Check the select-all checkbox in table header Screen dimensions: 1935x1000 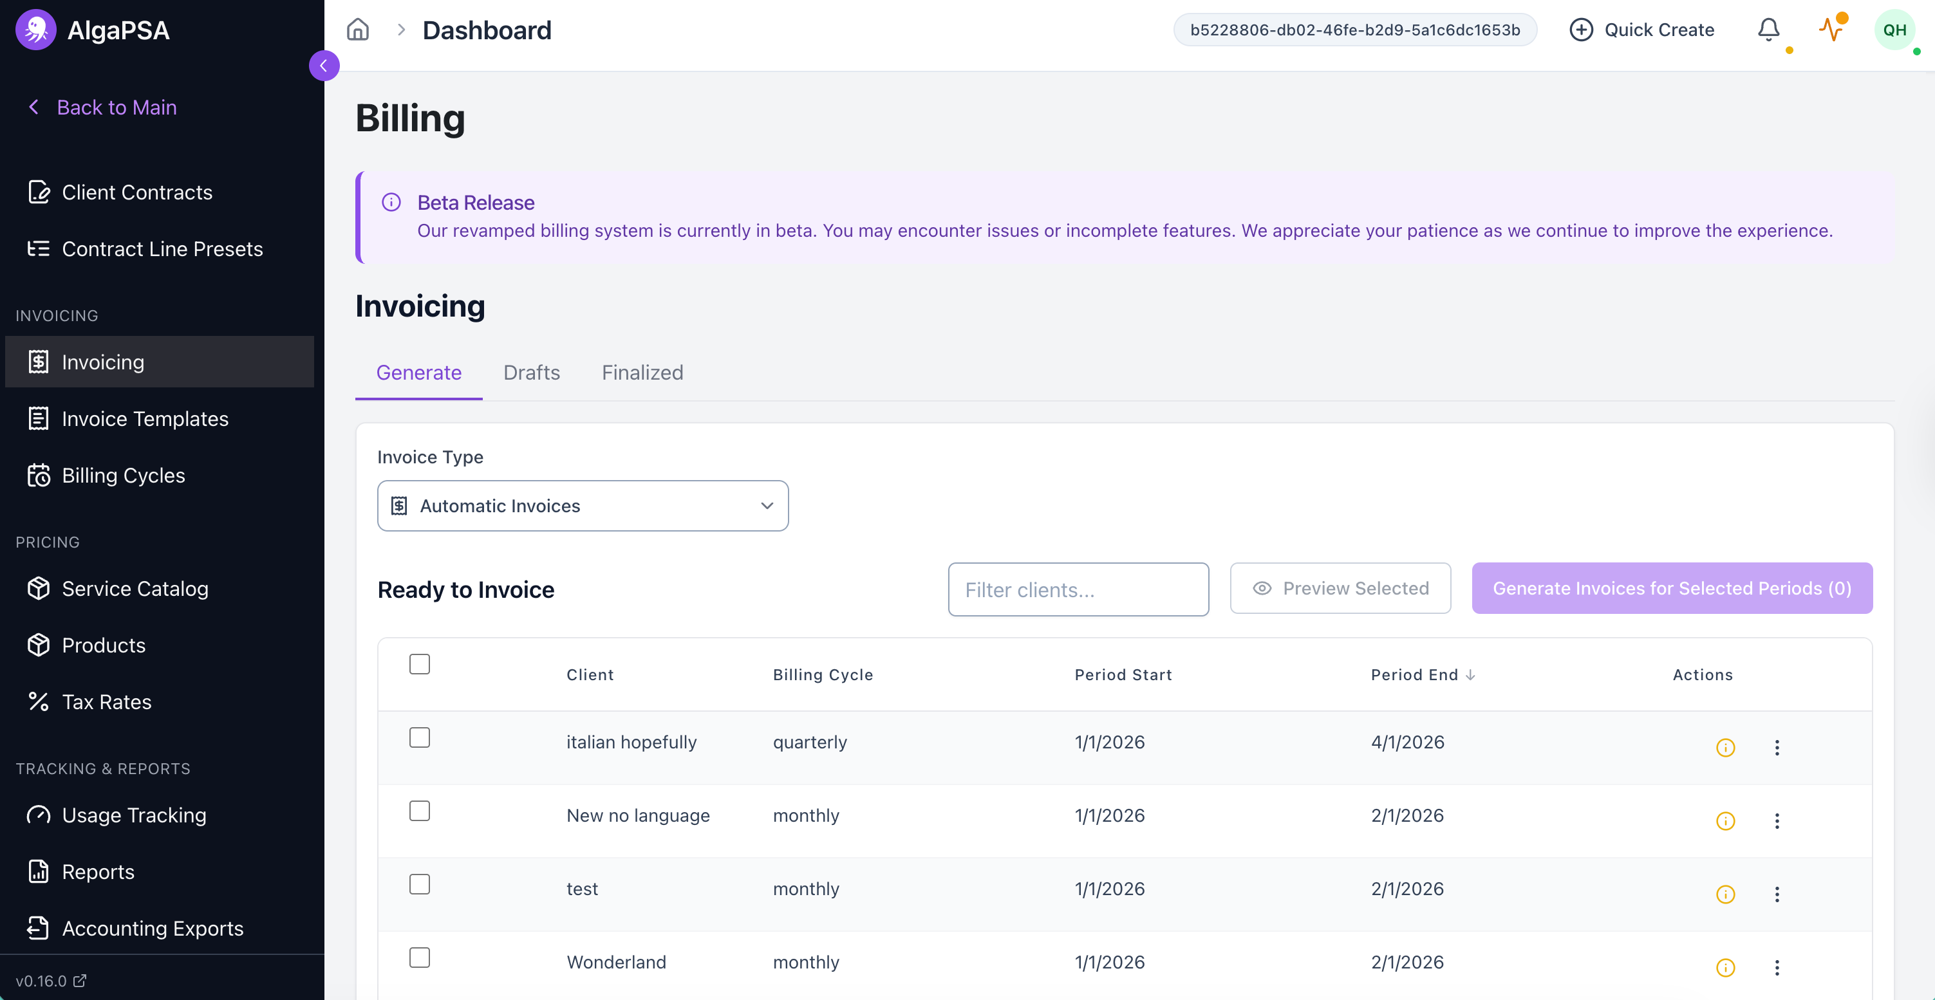tap(419, 664)
